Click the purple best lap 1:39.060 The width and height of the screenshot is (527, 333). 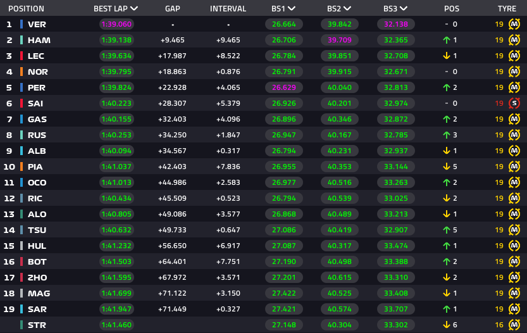(x=116, y=24)
